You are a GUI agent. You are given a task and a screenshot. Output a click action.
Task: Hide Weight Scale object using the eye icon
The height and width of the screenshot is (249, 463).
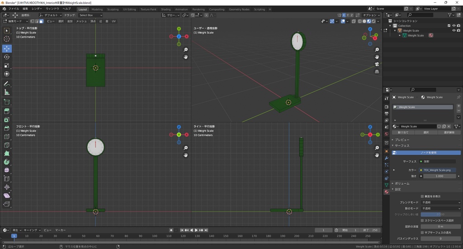coord(454,31)
